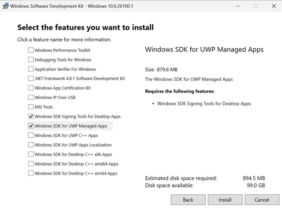Select the MSI Tools feature name
282x208 pixels.
44,107
